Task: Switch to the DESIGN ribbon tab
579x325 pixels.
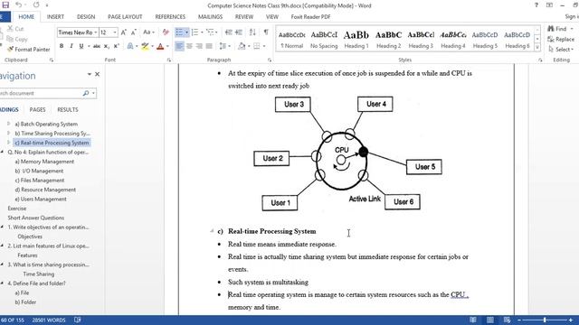Action: 86,17
